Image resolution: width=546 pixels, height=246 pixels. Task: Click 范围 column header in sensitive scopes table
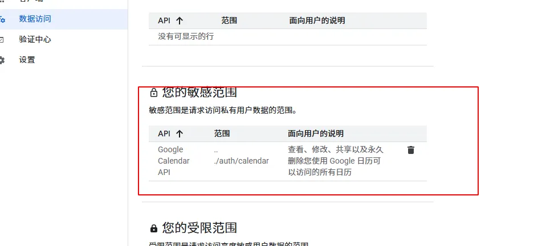click(222, 134)
